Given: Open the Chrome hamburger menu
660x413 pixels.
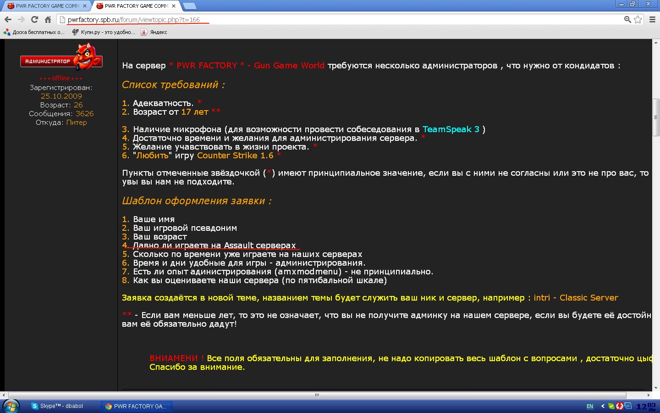Looking at the screenshot, I should (x=652, y=19).
